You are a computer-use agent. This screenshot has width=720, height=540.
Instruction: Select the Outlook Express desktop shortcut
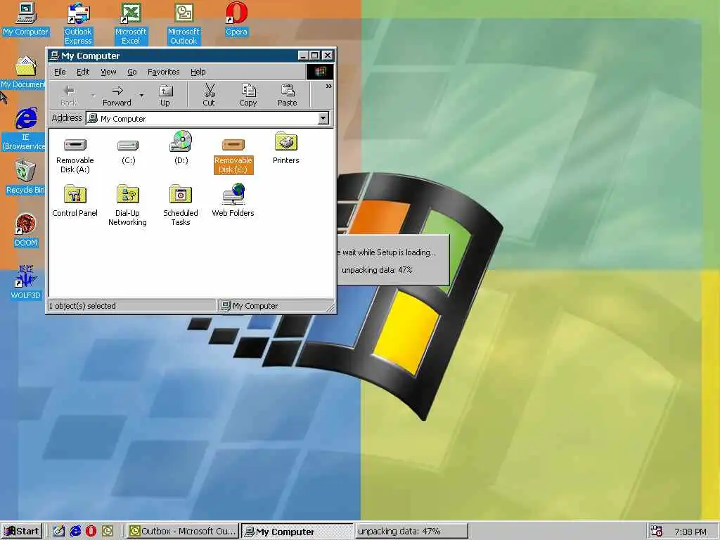(x=78, y=24)
